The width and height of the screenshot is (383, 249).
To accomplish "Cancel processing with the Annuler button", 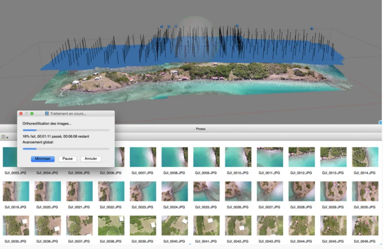I will click(91, 159).
